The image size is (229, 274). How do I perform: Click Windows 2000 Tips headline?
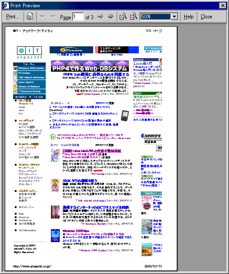click(x=76, y=231)
